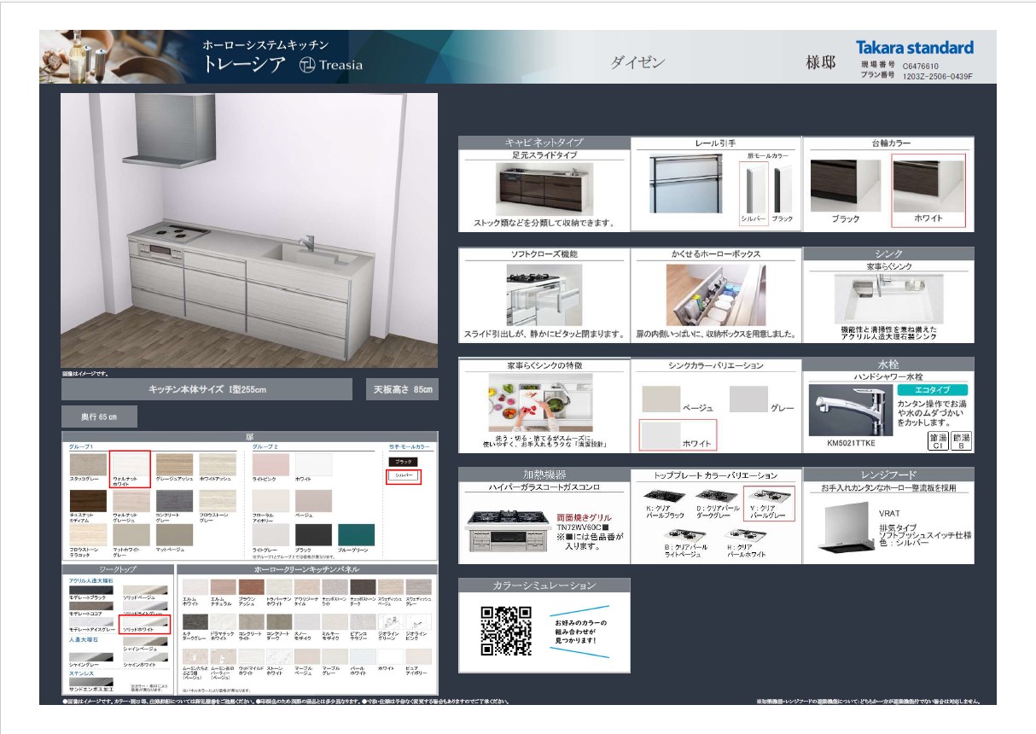Click the Takara standard brand logo
Image resolution: width=1036 pixels, height=734 pixels.
[915, 48]
